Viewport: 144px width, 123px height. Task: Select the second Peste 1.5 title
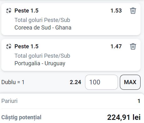tap(26, 46)
